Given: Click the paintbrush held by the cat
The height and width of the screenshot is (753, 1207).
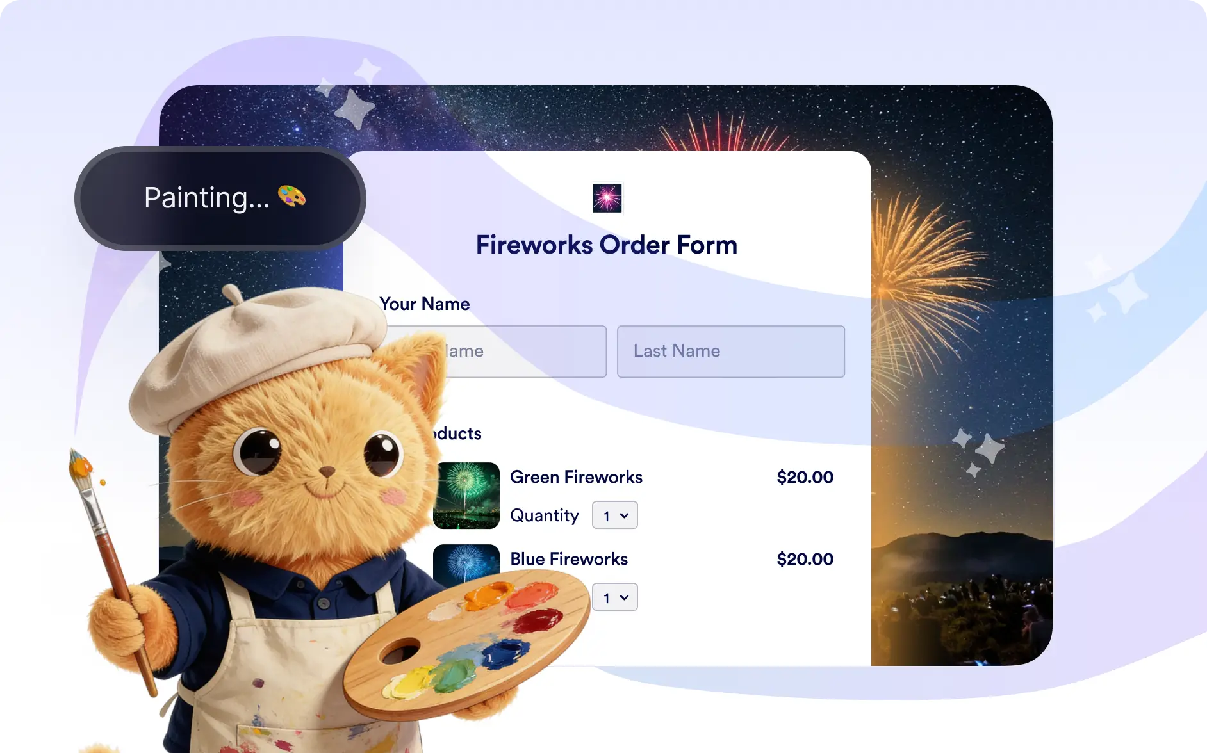Looking at the screenshot, I should click(112, 570).
